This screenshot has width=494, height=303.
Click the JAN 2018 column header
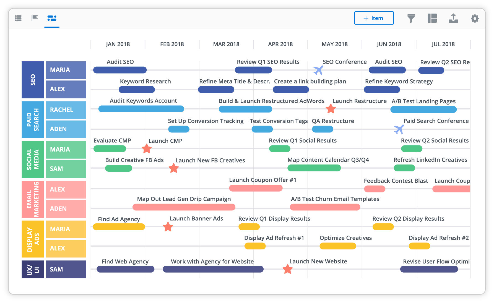point(118,44)
